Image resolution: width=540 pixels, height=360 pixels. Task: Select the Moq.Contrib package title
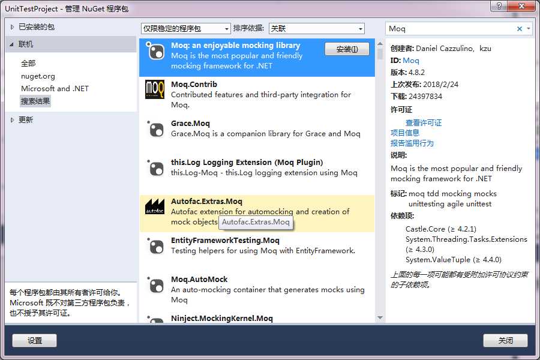click(x=194, y=85)
